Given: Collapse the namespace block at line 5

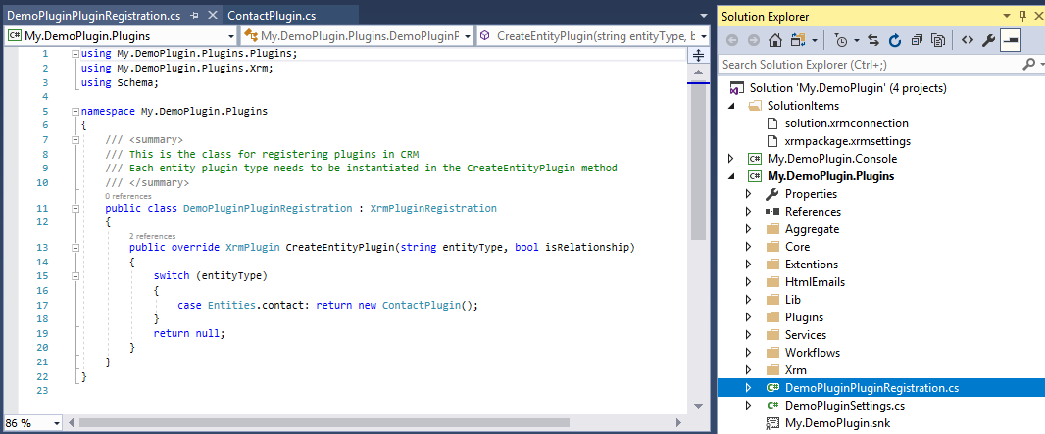Looking at the screenshot, I should point(75,112).
